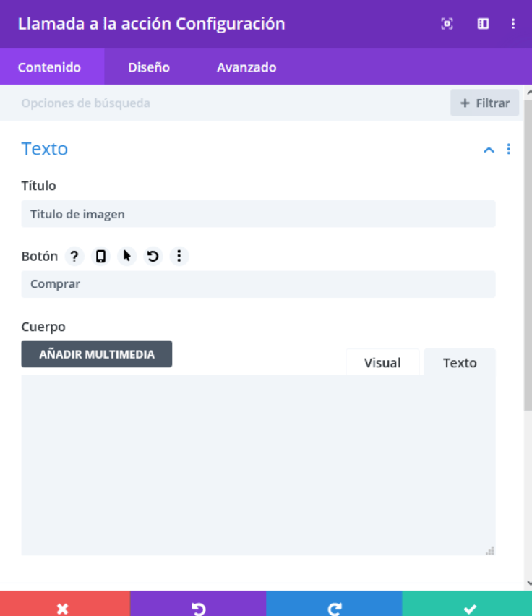Click the Opciones de búsqueda search field
The image size is (532, 616).
[226, 103]
